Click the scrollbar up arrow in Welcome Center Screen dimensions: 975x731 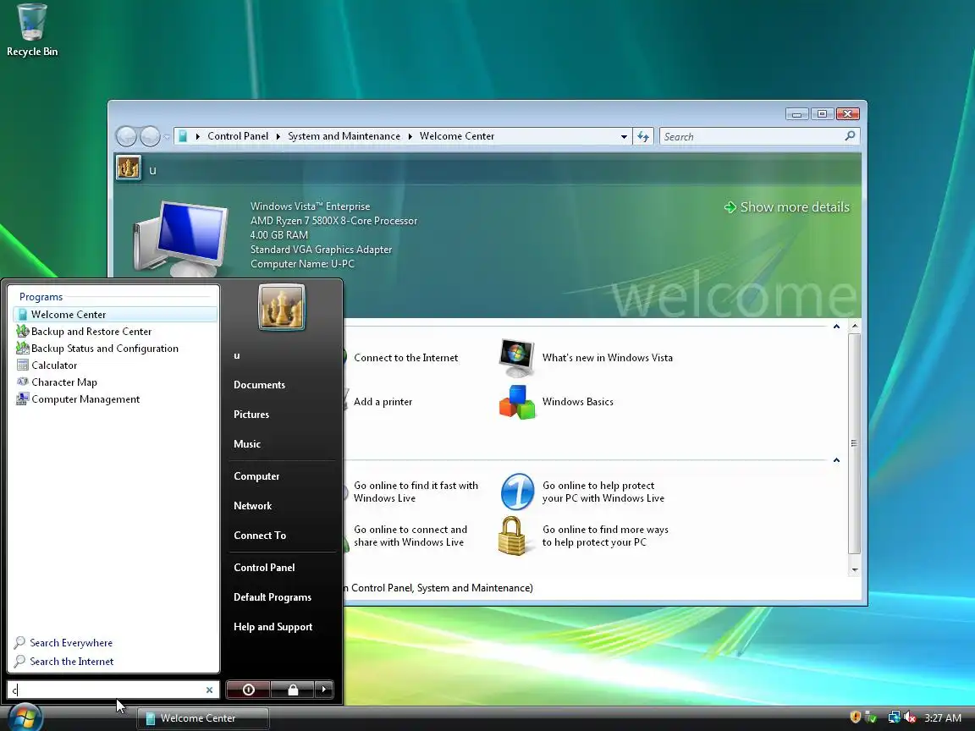click(855, 326)
